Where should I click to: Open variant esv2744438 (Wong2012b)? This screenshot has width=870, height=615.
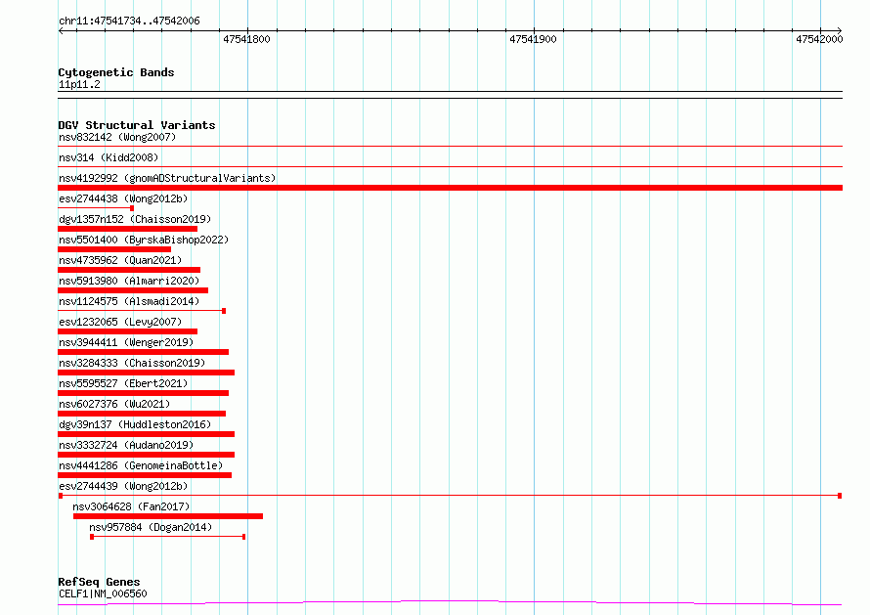coord(123,198)
